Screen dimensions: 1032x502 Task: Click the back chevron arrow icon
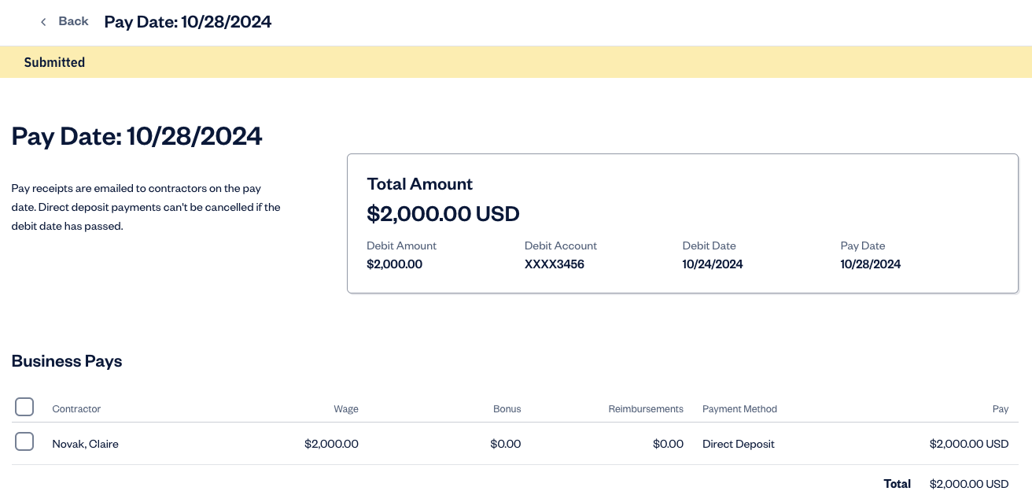43,22
